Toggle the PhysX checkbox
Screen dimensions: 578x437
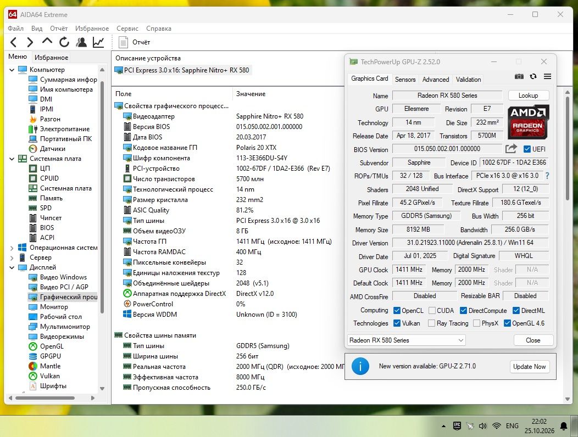pos(476,323)
